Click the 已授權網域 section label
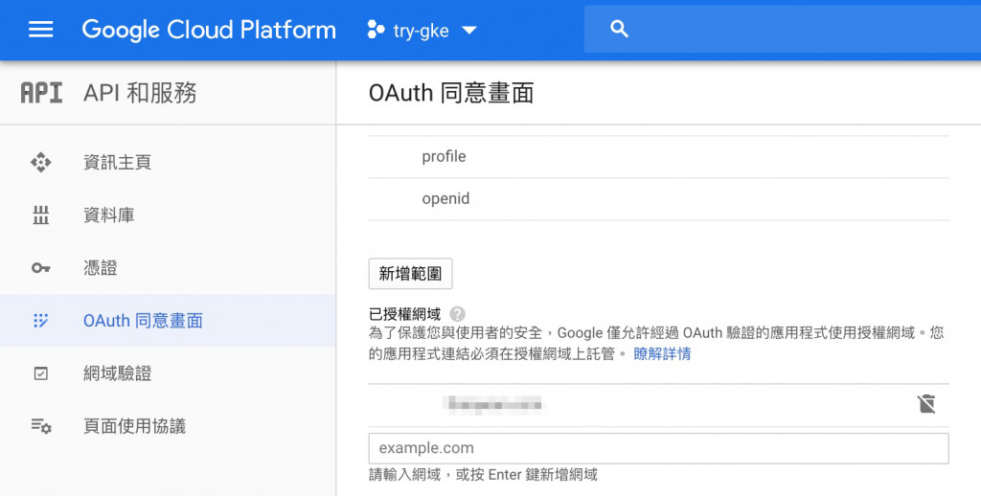Viewport: 981px width, 496px height. click(405, 314)
